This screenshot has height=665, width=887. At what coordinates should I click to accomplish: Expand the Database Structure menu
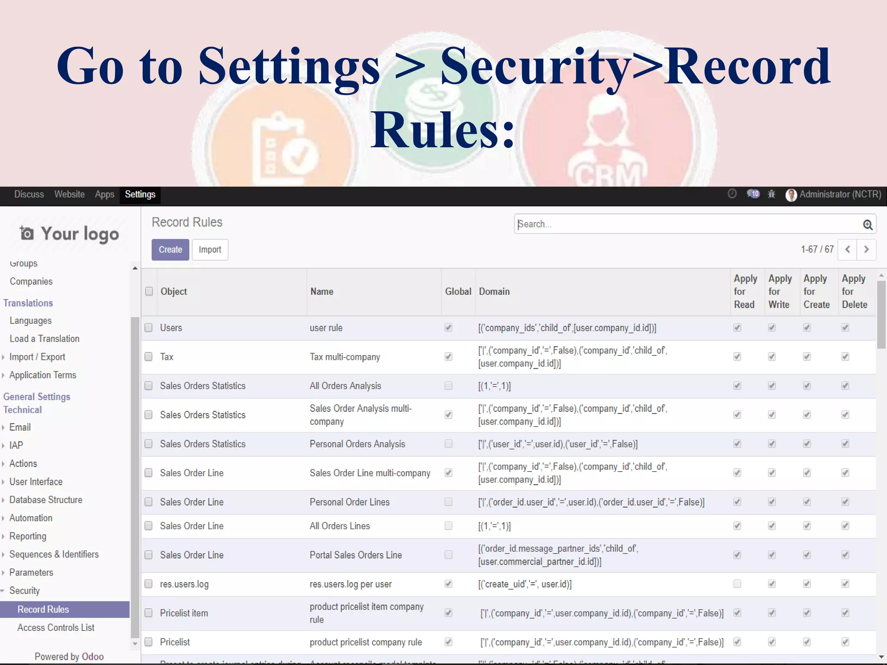[x=45, y=500]
